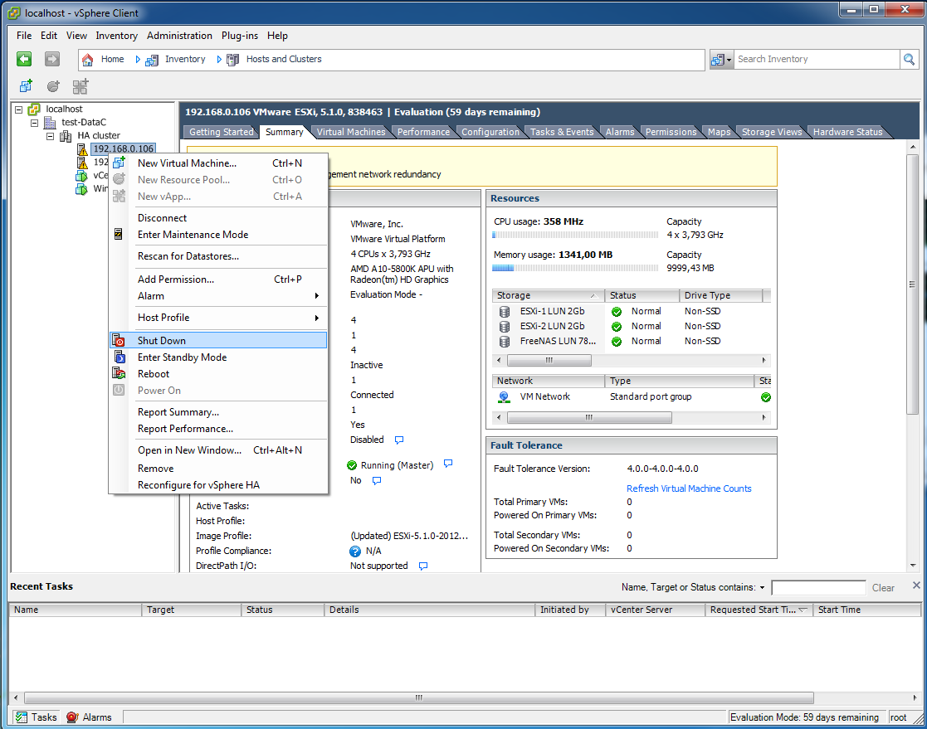Screen dimensions: 927x729
Task: Click the CPU usage progress bar
Action: point(575,235)
